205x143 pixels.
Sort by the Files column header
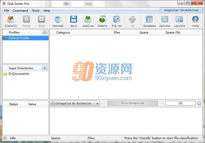tap(117, 32)
